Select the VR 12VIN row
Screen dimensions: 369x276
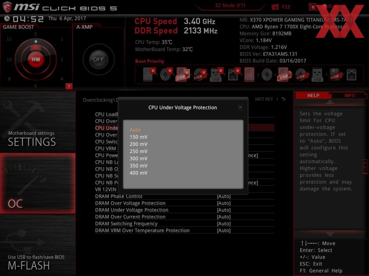click(106, 189)
